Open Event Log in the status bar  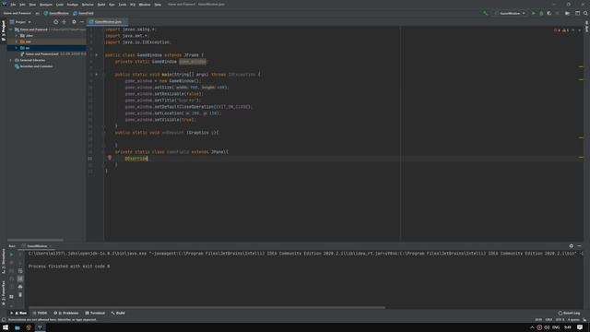coord(569,313)
